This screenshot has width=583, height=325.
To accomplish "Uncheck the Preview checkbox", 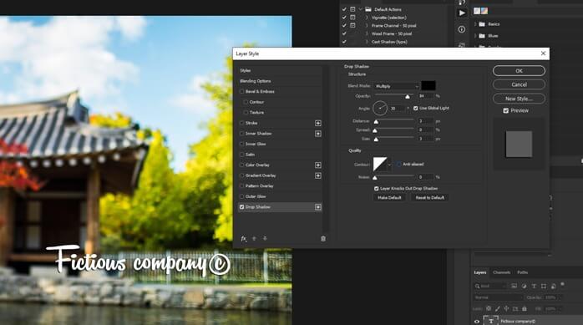I will click(505, 111).
